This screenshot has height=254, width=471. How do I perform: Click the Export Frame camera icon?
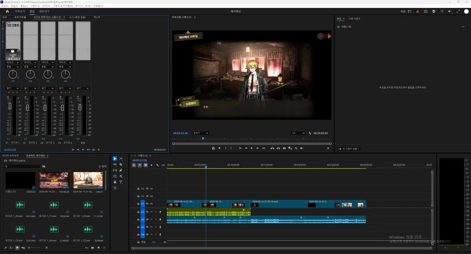[x=284, y=148]
